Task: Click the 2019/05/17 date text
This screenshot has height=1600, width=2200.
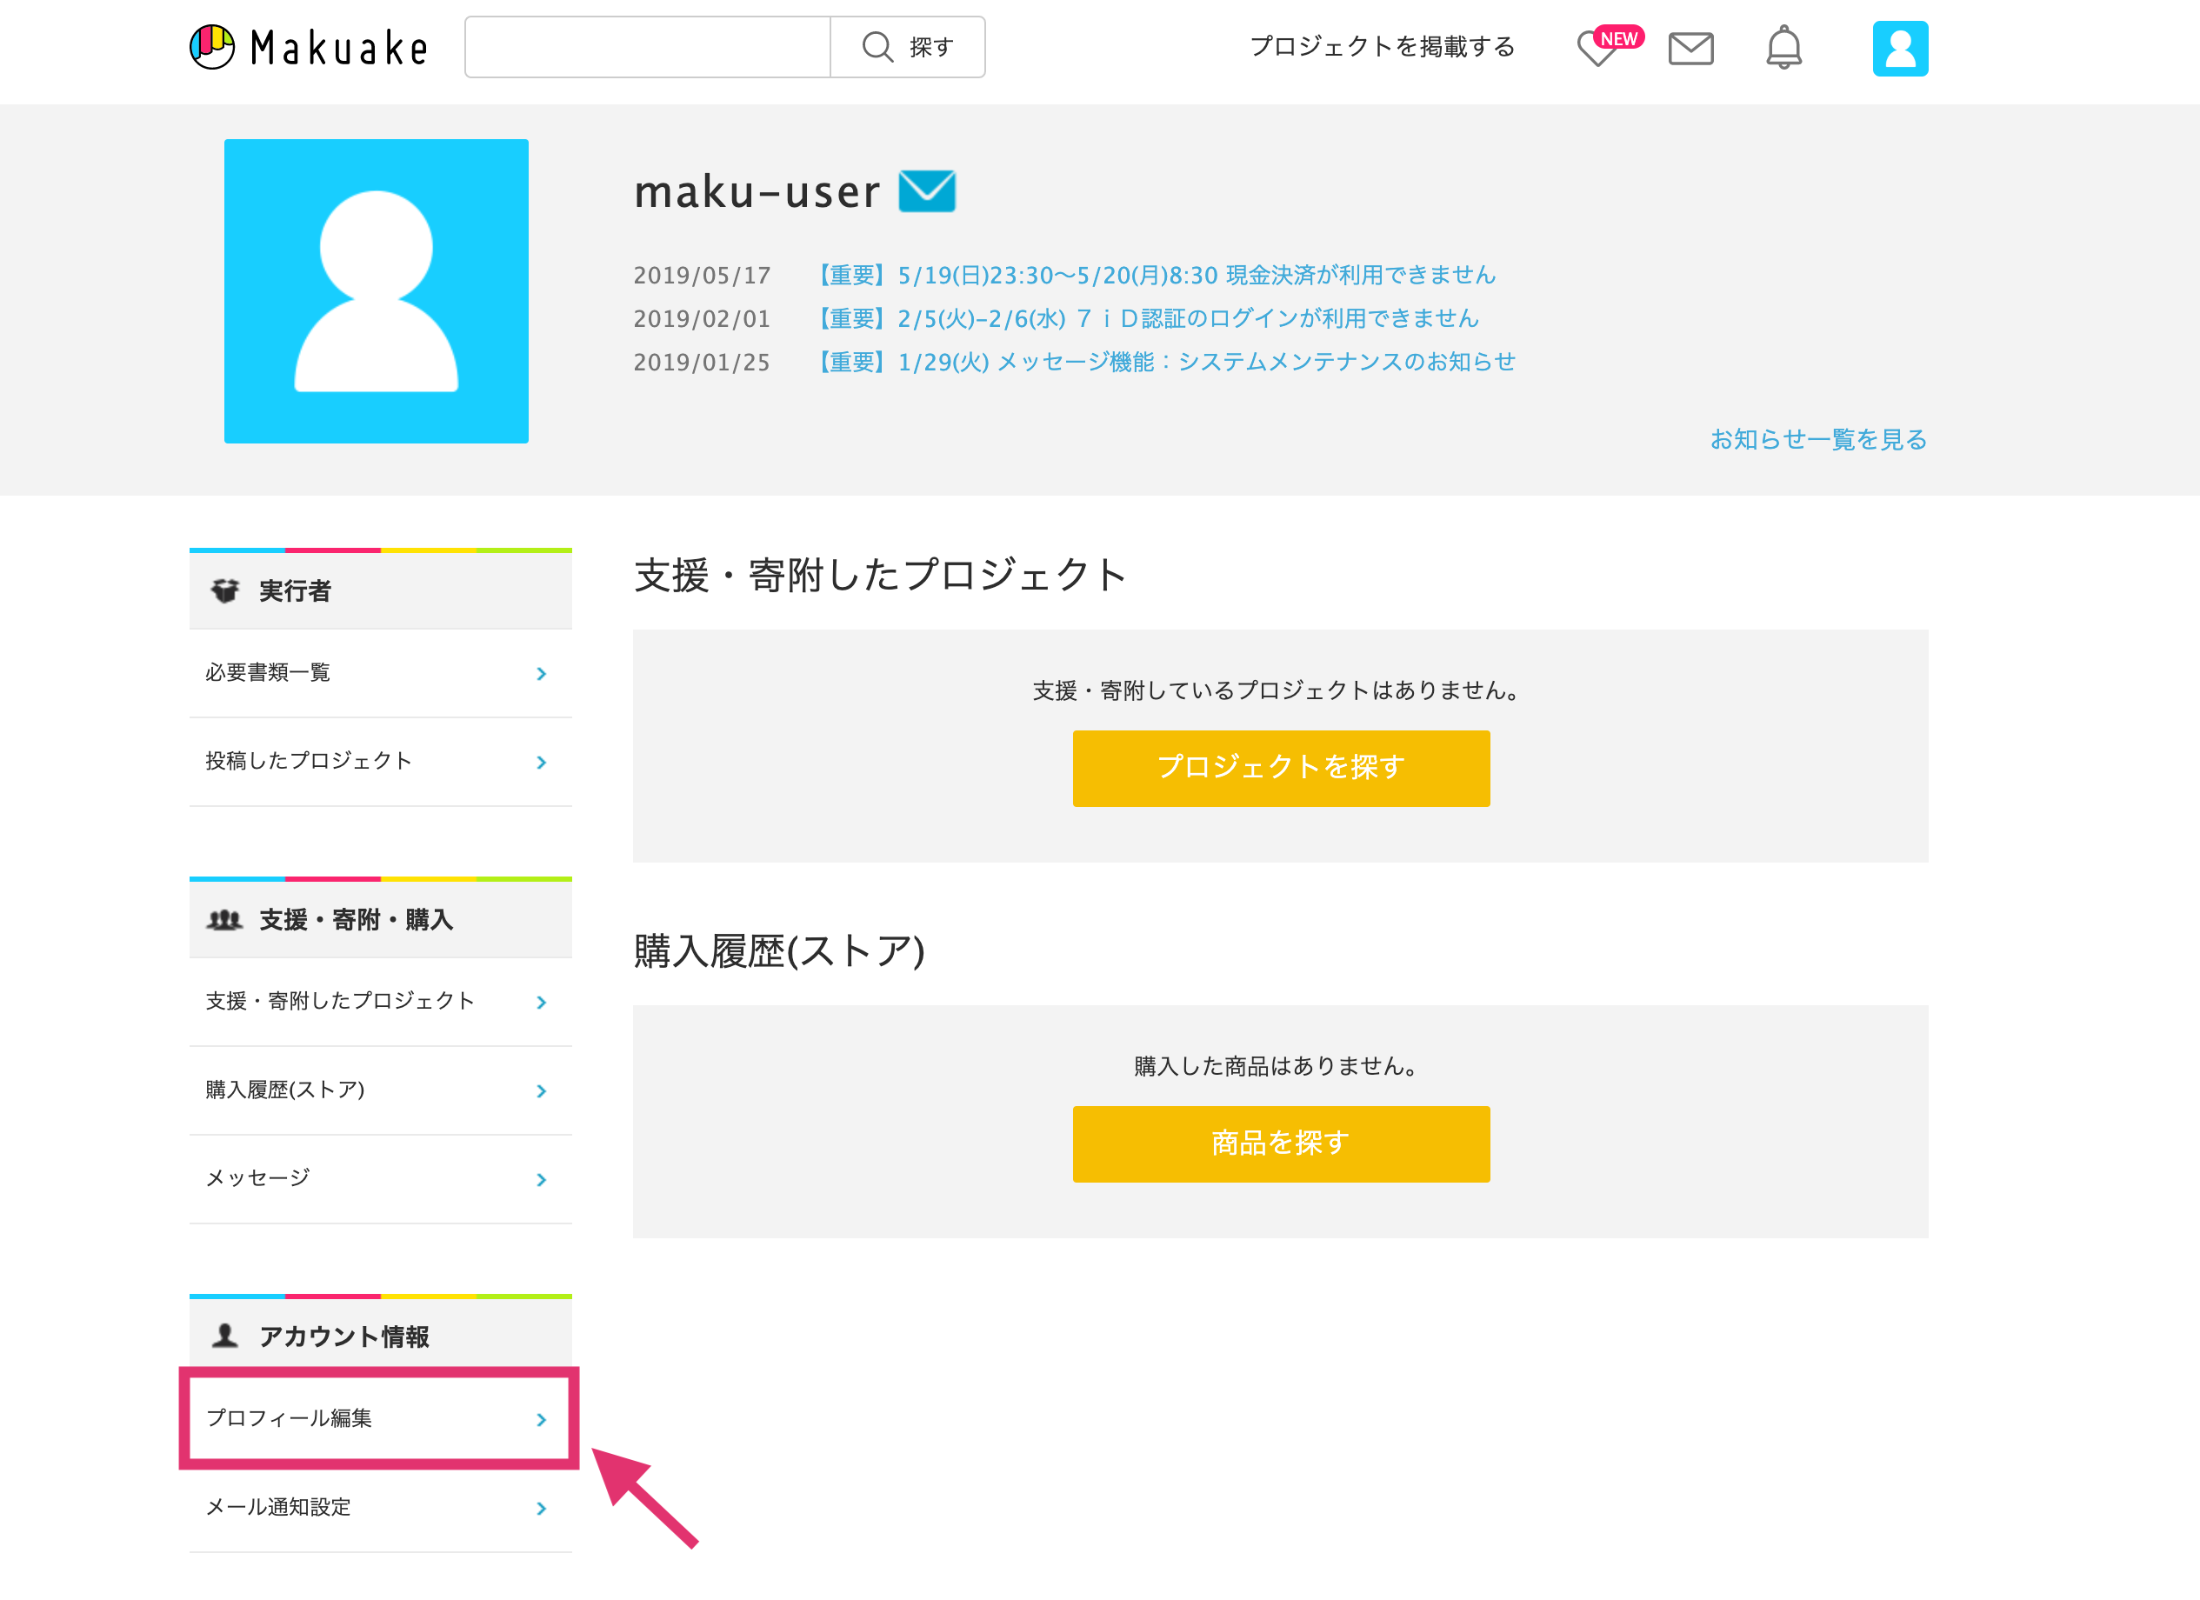Action: 703,276
